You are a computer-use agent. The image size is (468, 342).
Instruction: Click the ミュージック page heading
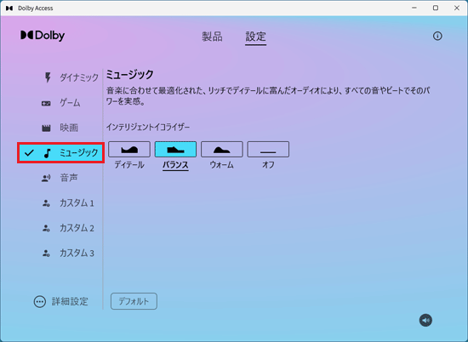coord(130,74)
